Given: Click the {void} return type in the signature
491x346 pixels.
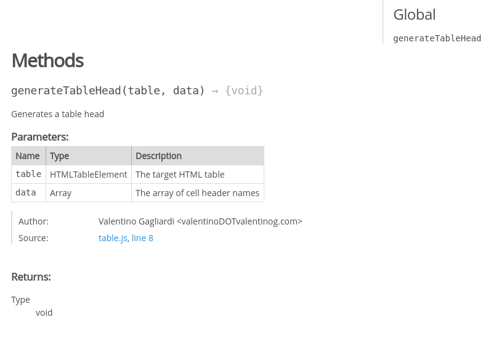Looking at the screenshot, I should (x=244, y=91).
